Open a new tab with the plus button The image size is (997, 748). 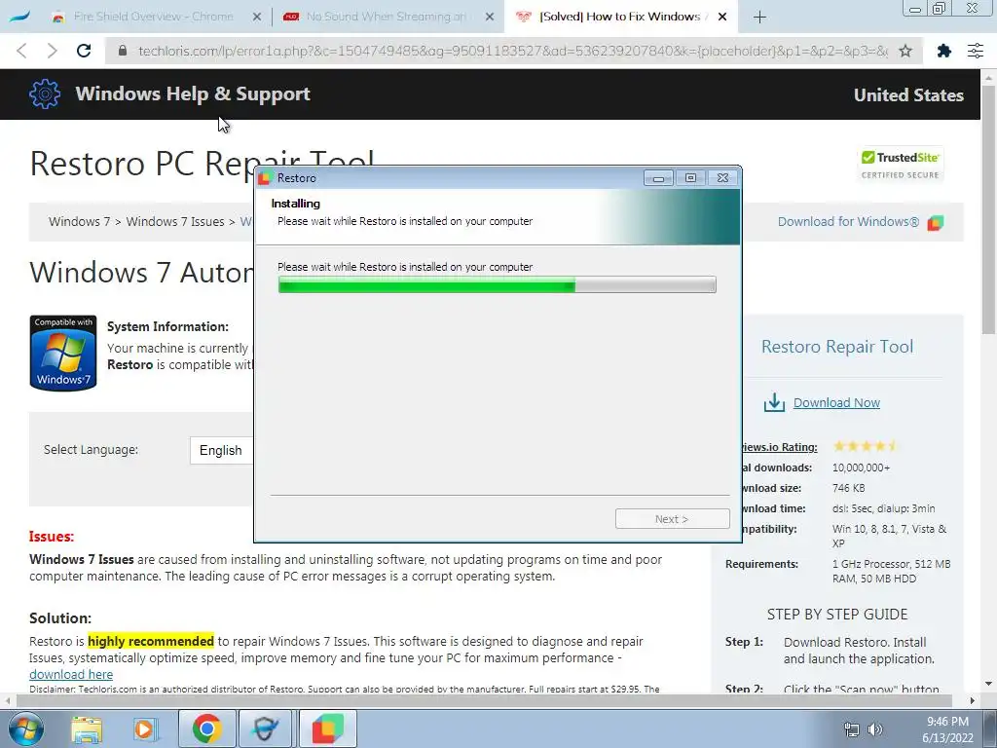pos(759,18)
